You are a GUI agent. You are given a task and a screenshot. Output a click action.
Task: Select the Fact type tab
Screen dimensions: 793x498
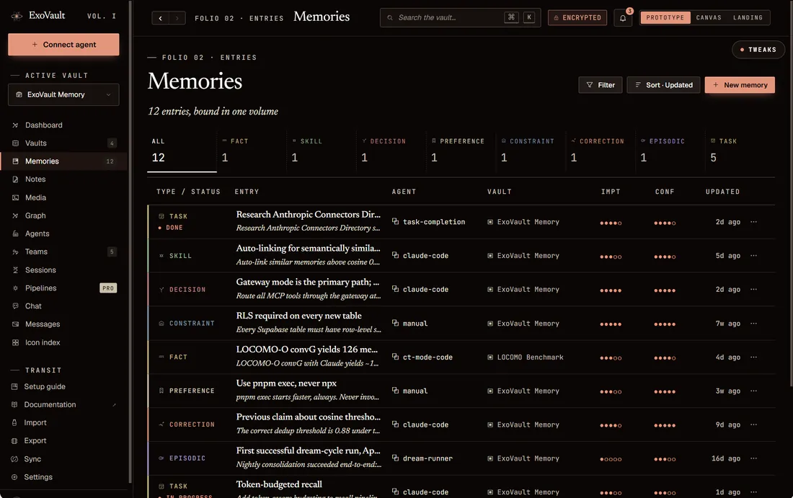click(x=252, y=151)
